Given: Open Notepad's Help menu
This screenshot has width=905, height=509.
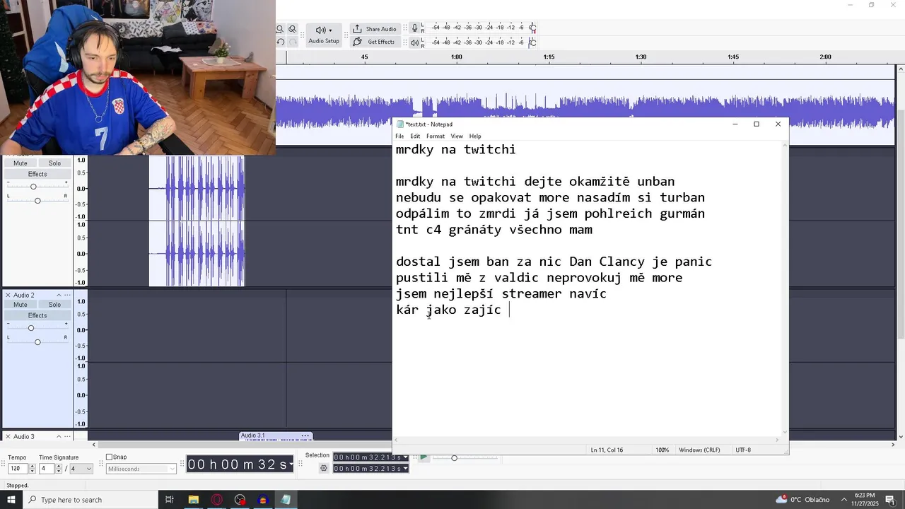Looking at the screenshot, I should click(475, 136).
